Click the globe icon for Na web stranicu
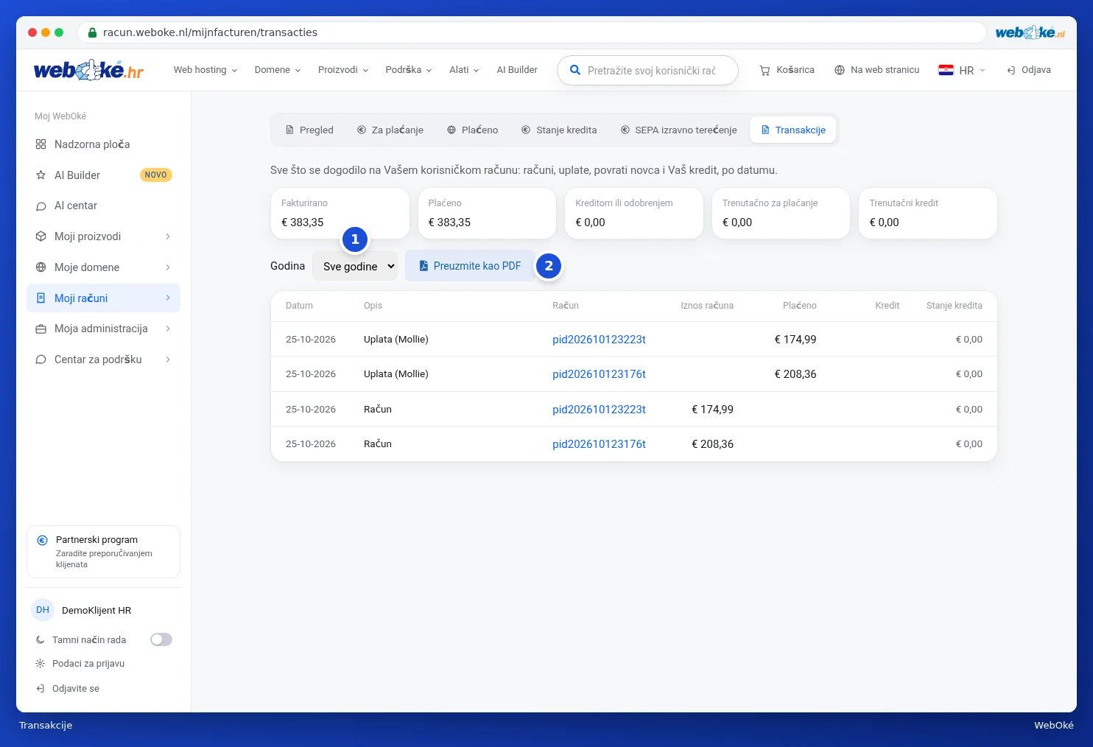 840,70
